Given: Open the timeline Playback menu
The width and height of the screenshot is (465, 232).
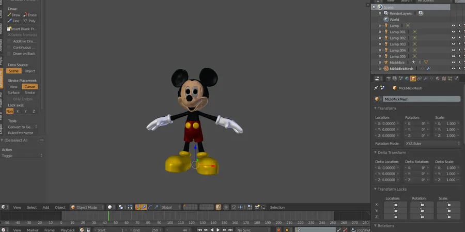Looking at the screenshot, I should (68, 230).
